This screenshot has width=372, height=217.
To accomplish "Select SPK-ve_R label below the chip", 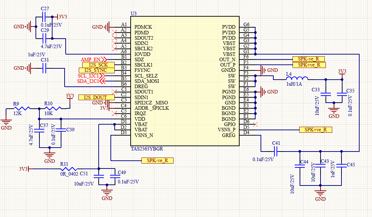I will pyautogui.click(x=157, y=160).
